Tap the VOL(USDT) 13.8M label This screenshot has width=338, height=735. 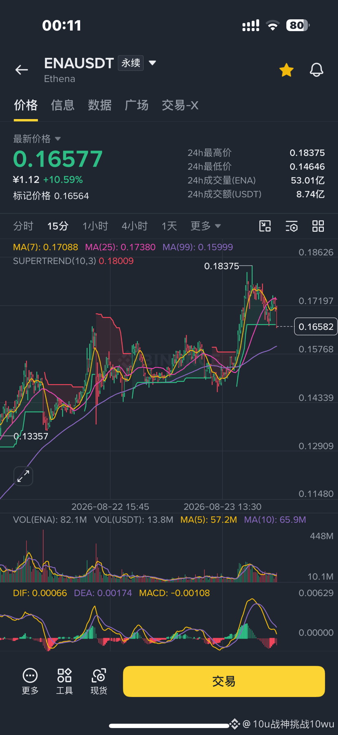pyautogui.click(x=133, y=520)
